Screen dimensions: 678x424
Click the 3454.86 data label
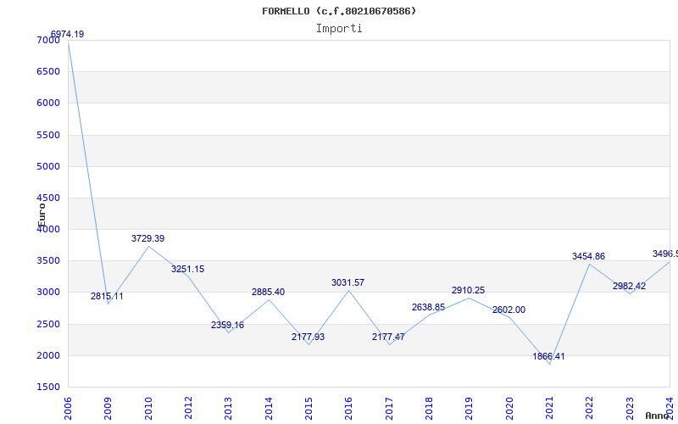(x=588, y=256)
